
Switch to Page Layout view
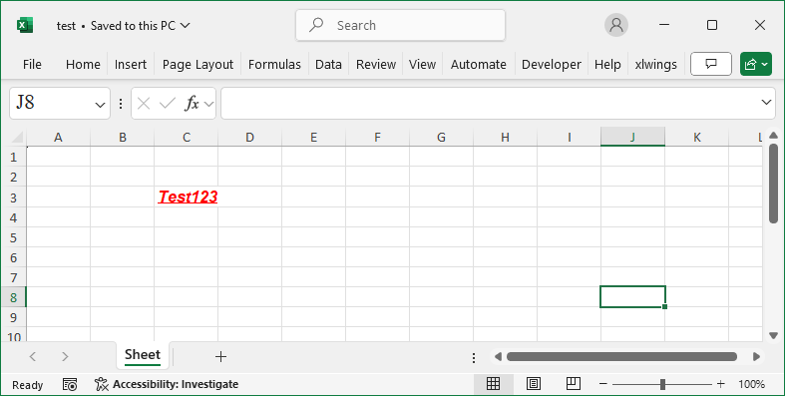(x=534, y=384)
